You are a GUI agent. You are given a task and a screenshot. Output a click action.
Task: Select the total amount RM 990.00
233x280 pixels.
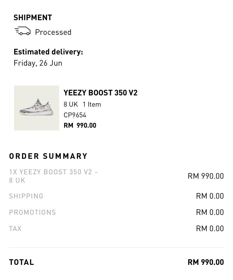point(206,263)
